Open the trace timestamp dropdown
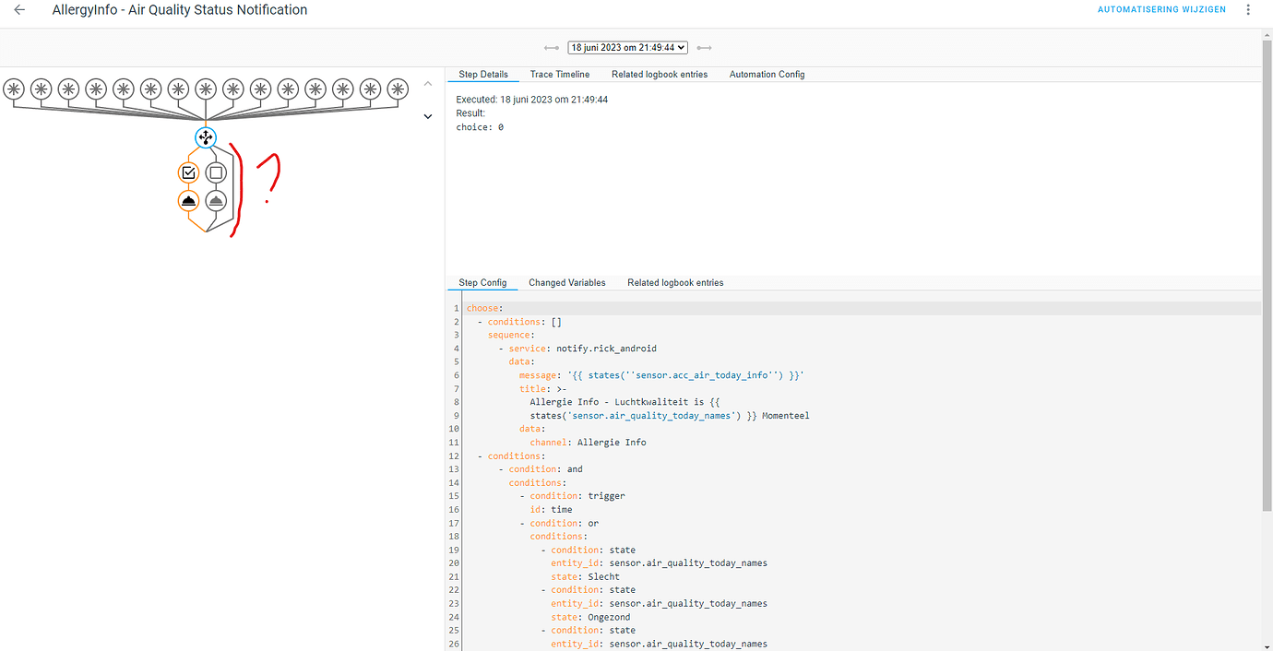Screen dimensions: 1273x651 pyautogui.click(x=627, y=47)
